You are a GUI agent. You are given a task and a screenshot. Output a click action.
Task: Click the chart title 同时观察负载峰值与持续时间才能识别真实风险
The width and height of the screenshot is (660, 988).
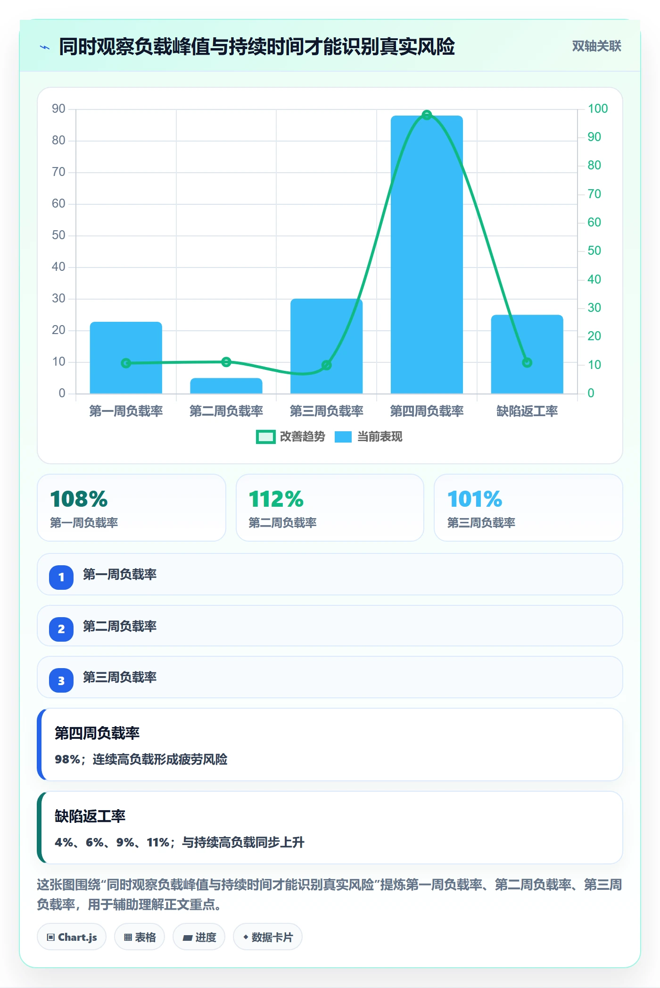(257, 47)
